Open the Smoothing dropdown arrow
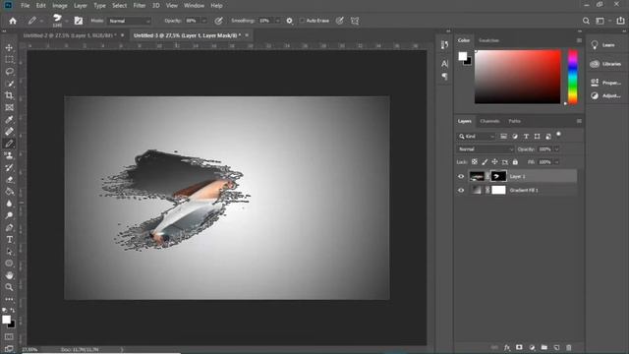 277,21
